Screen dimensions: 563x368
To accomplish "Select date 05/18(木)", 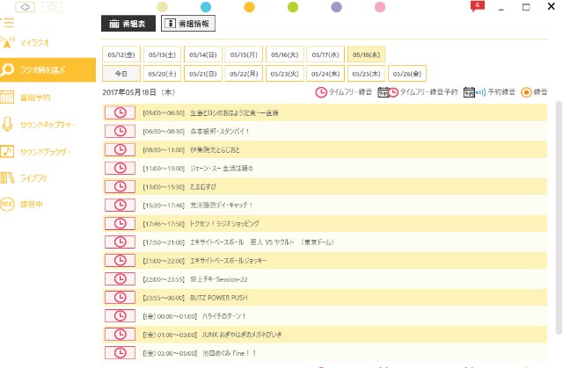I will click(x=366, y=54).
